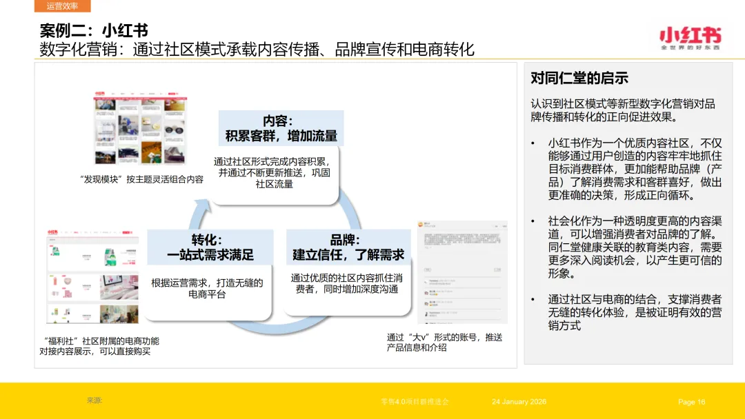Click the heading 对同仁堂的启示
Screen dimensions: 745x419
click(x=579, y=78)
